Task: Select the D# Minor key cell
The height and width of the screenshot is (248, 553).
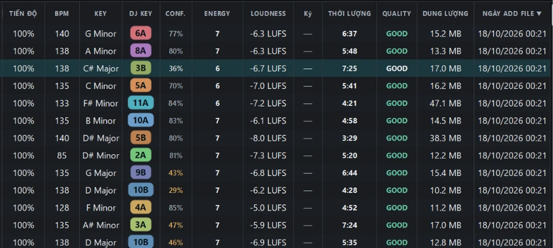Action: (101, 155)
